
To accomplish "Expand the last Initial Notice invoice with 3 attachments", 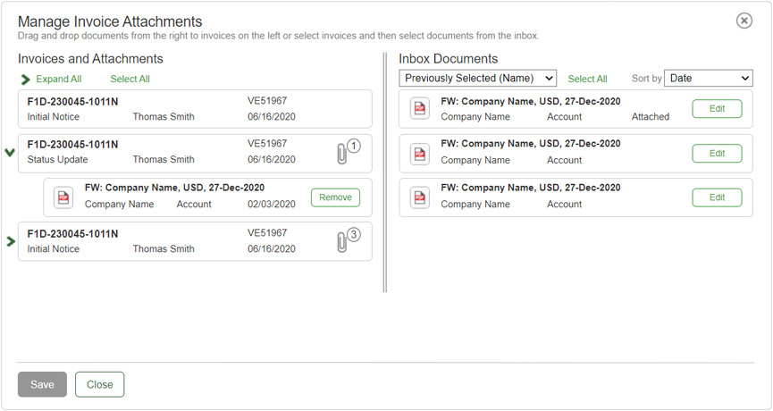I will 10,241.
